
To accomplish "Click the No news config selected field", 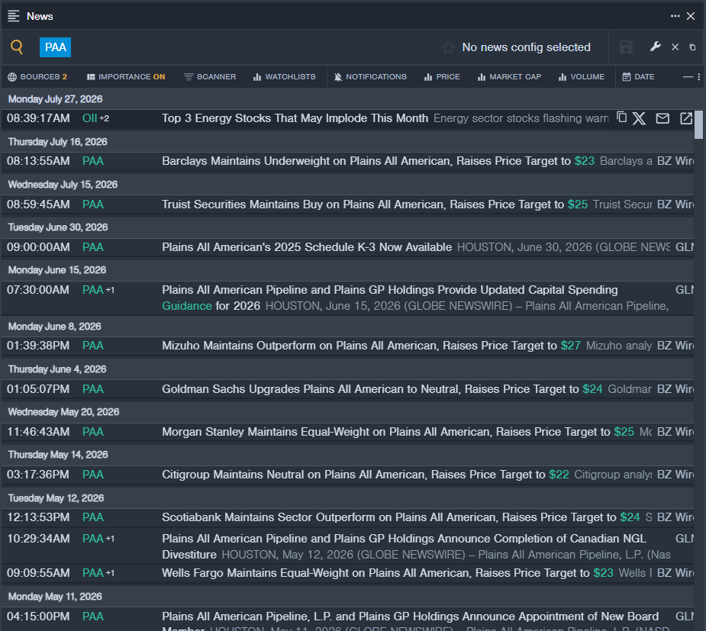I will (526, 47).
